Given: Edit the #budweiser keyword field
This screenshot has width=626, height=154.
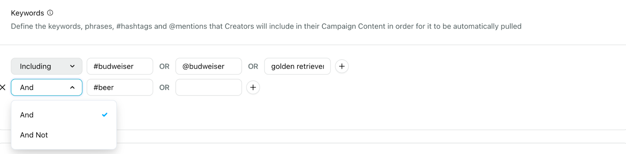Looking at the screenshot, I should 120,66.
